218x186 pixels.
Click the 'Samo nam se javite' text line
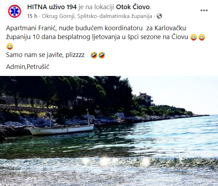click(x=45, y=55)
